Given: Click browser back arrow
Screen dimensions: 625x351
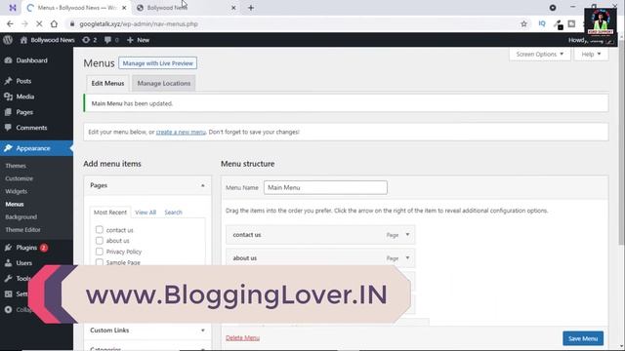Looking at the screenshot, I should click(x=10, y=23).
